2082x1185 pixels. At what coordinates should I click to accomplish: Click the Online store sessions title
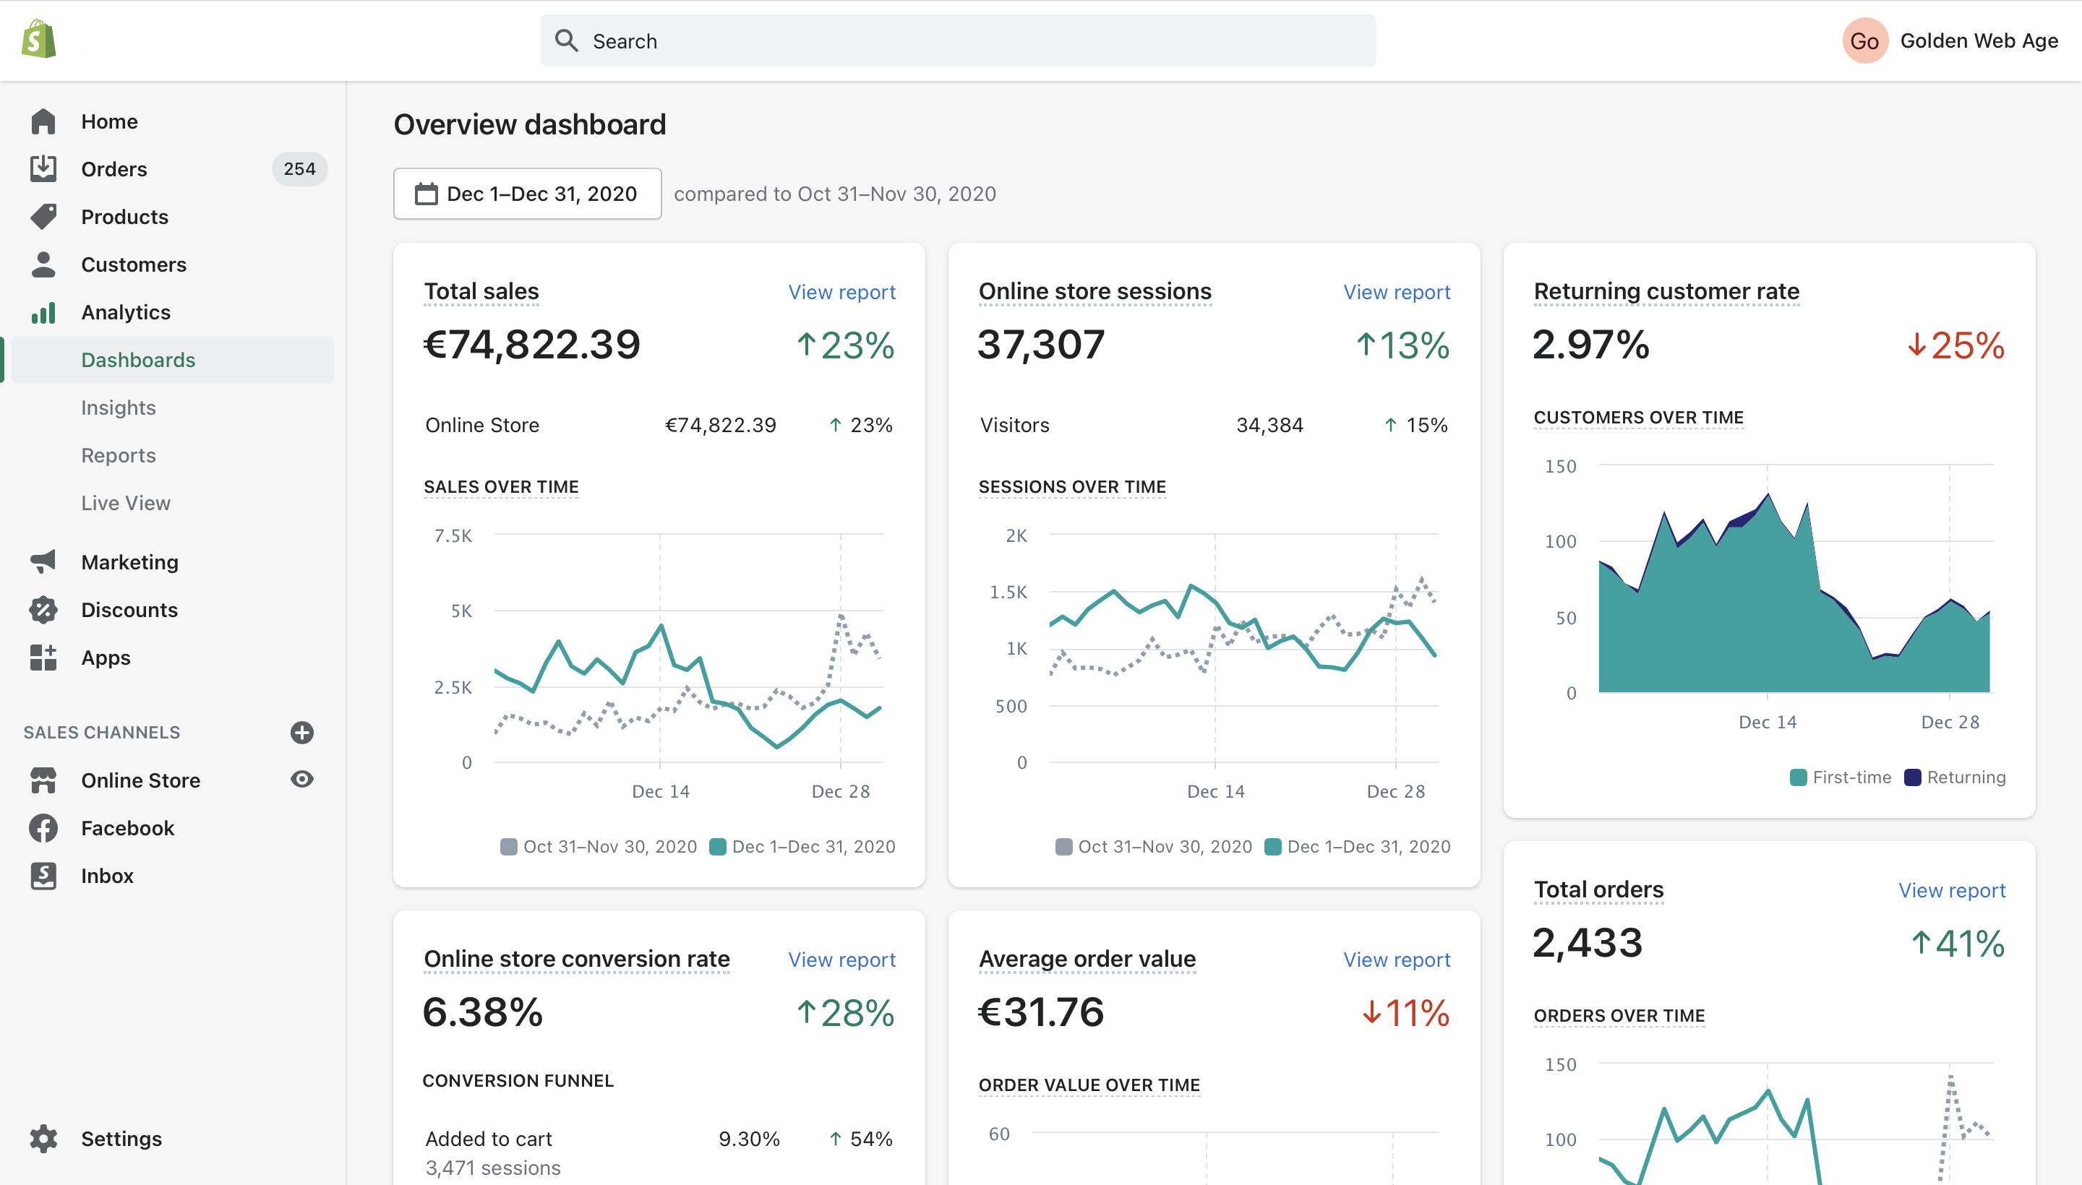point(1095,291)
